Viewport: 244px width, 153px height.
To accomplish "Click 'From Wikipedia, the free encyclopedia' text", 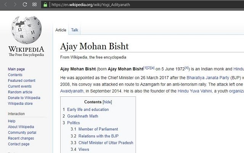I will click(x=93, y=57).
